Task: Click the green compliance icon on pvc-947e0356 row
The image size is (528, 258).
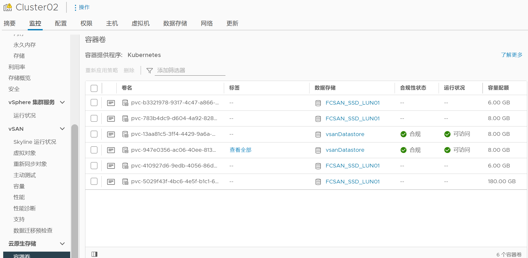Action: pos(403,150)
